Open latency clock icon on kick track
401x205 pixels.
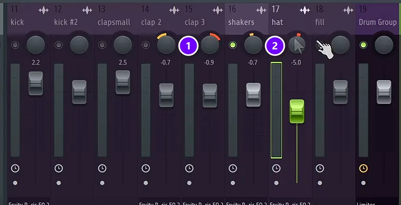click(15, 168)
